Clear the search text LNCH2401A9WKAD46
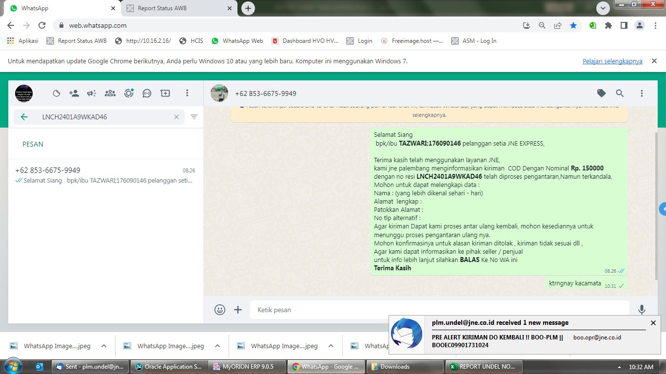 pyautogui.click(x=176, y=117)
